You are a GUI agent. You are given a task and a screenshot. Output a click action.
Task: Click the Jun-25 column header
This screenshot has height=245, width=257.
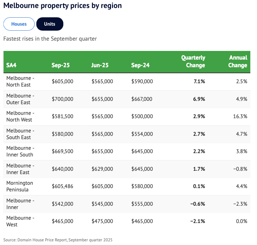(x=100, y=65)
